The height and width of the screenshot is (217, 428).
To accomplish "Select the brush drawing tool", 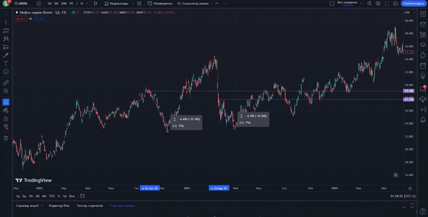I will tap(6, 55).
